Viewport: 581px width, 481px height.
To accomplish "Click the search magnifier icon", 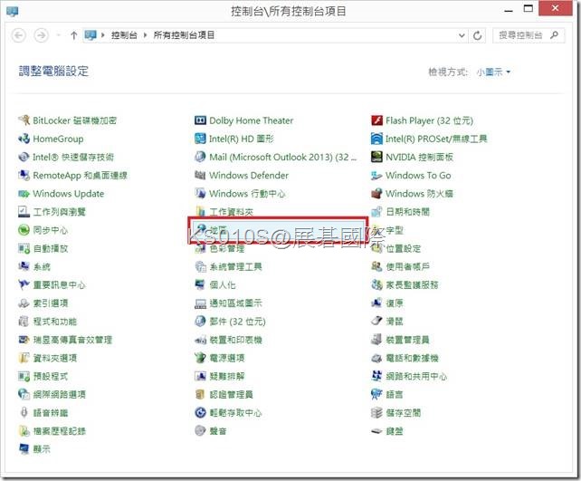I will pos(554,35).
